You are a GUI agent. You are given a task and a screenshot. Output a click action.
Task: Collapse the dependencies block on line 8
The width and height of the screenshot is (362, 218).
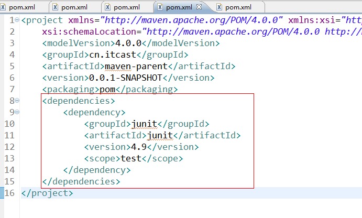click(18, 100)
